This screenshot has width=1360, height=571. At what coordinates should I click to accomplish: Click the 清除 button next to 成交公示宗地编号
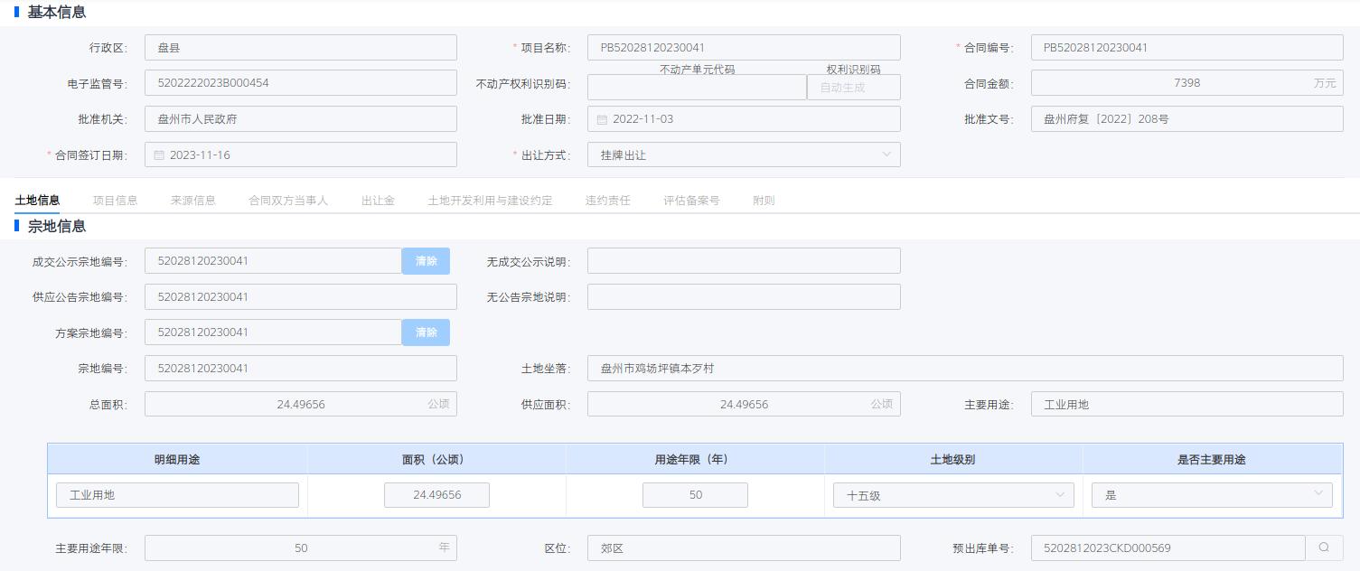coord(426,261)
